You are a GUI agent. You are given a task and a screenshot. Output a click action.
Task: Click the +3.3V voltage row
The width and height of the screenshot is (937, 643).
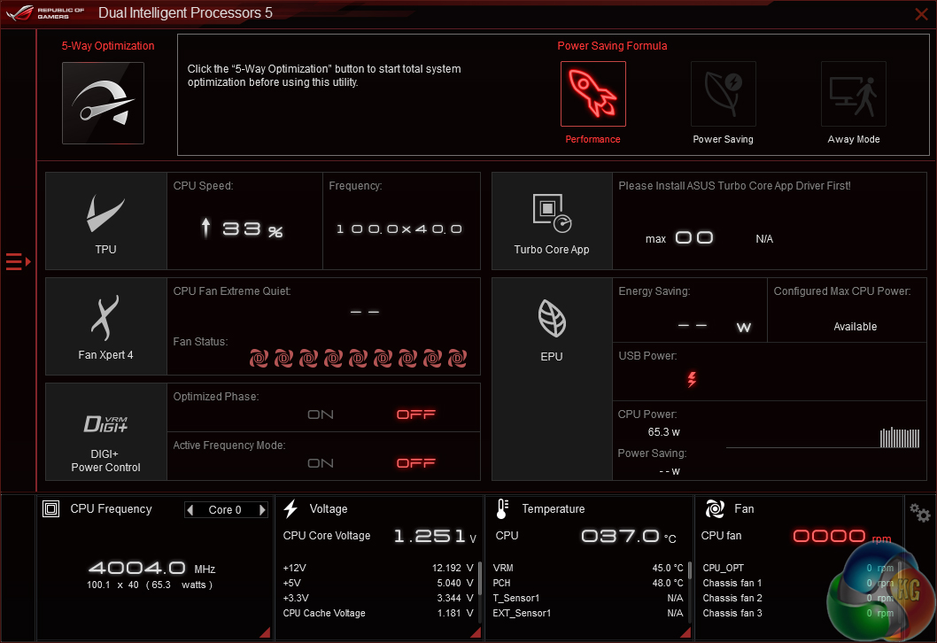(378, 598)
